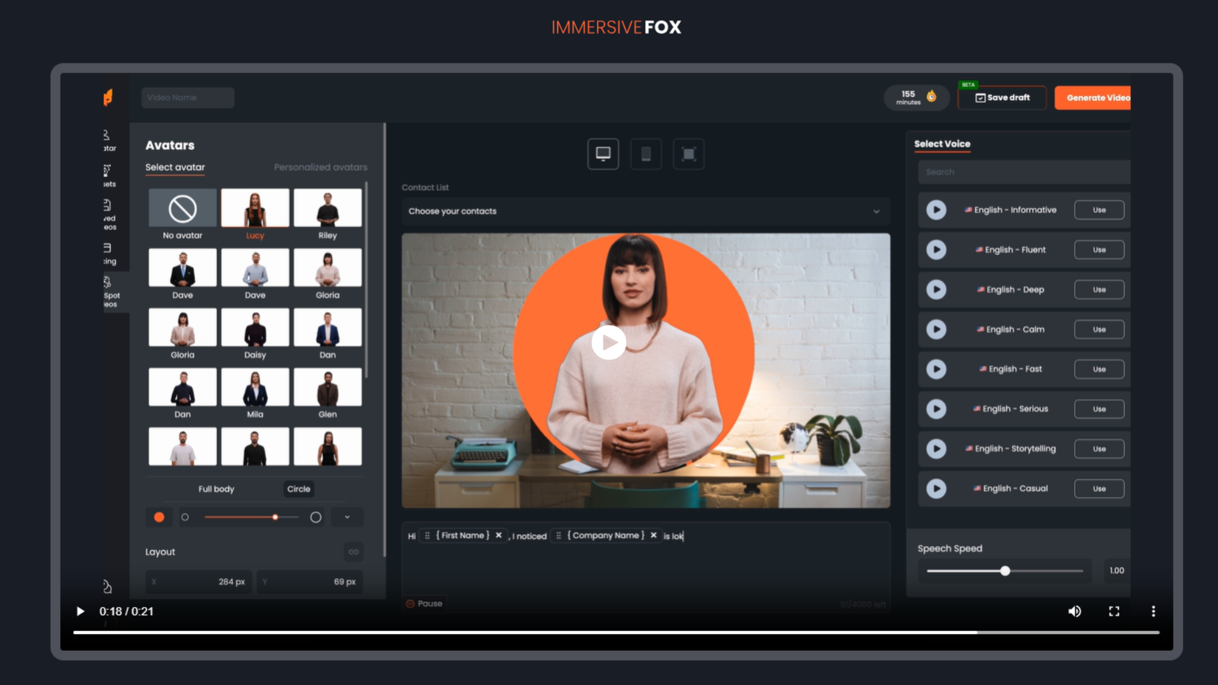Play English - Calm voice preview
Viewport: 1218px width, 685px height.
936,329
